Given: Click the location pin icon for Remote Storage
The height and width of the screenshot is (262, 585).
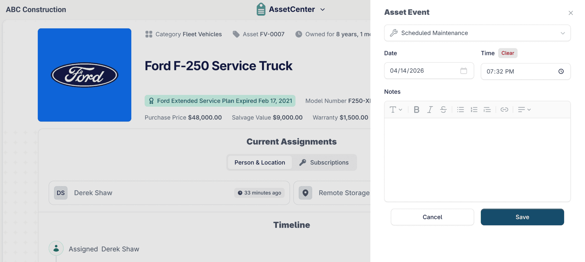Looking at the screenshot, I should tap(305, 193).
